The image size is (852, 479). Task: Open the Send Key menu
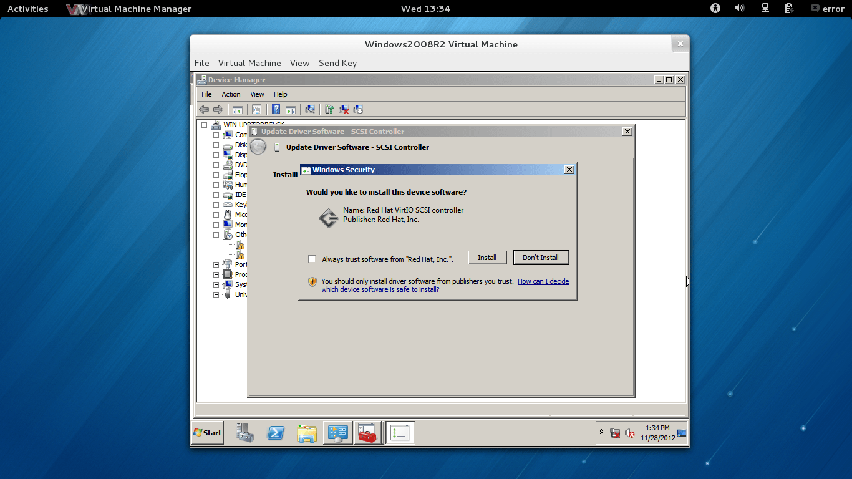click(337, 63)
